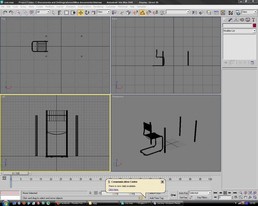Viewport: 258px width, 206px height.
Task: Switch to the Display command panel tab
Action: [248, 20]
